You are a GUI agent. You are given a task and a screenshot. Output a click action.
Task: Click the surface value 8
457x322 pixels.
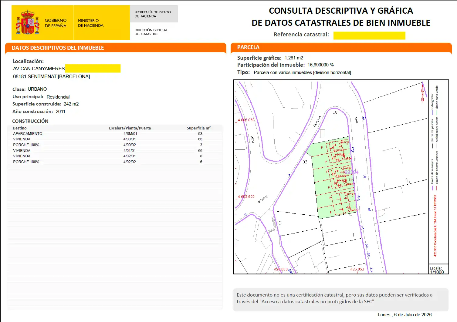201,156
